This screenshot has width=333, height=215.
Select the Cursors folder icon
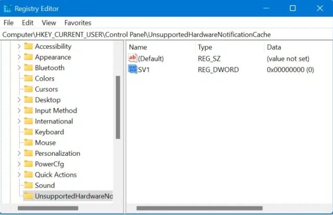click(x=29, y=89)
